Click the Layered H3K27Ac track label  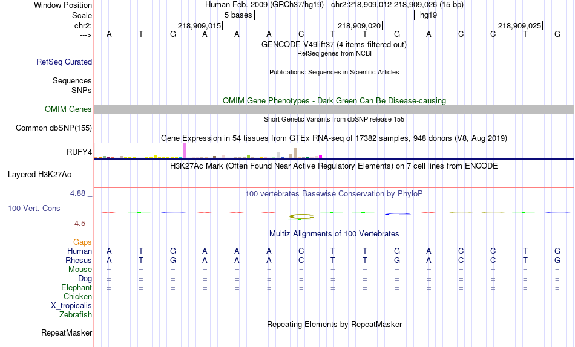tap(39, 175)
